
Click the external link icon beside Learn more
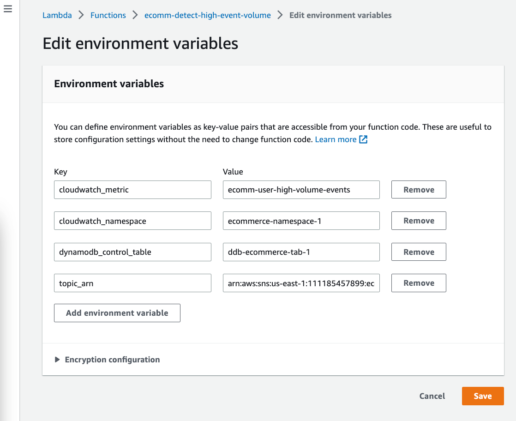[x=363, y=139]
